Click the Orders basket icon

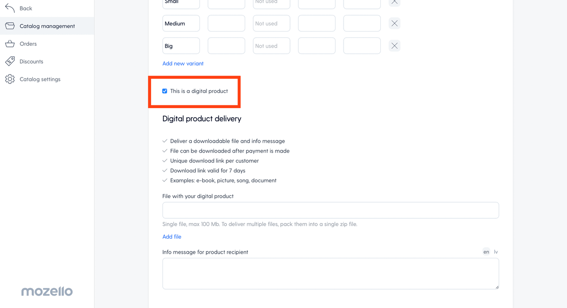coord(10,43)
